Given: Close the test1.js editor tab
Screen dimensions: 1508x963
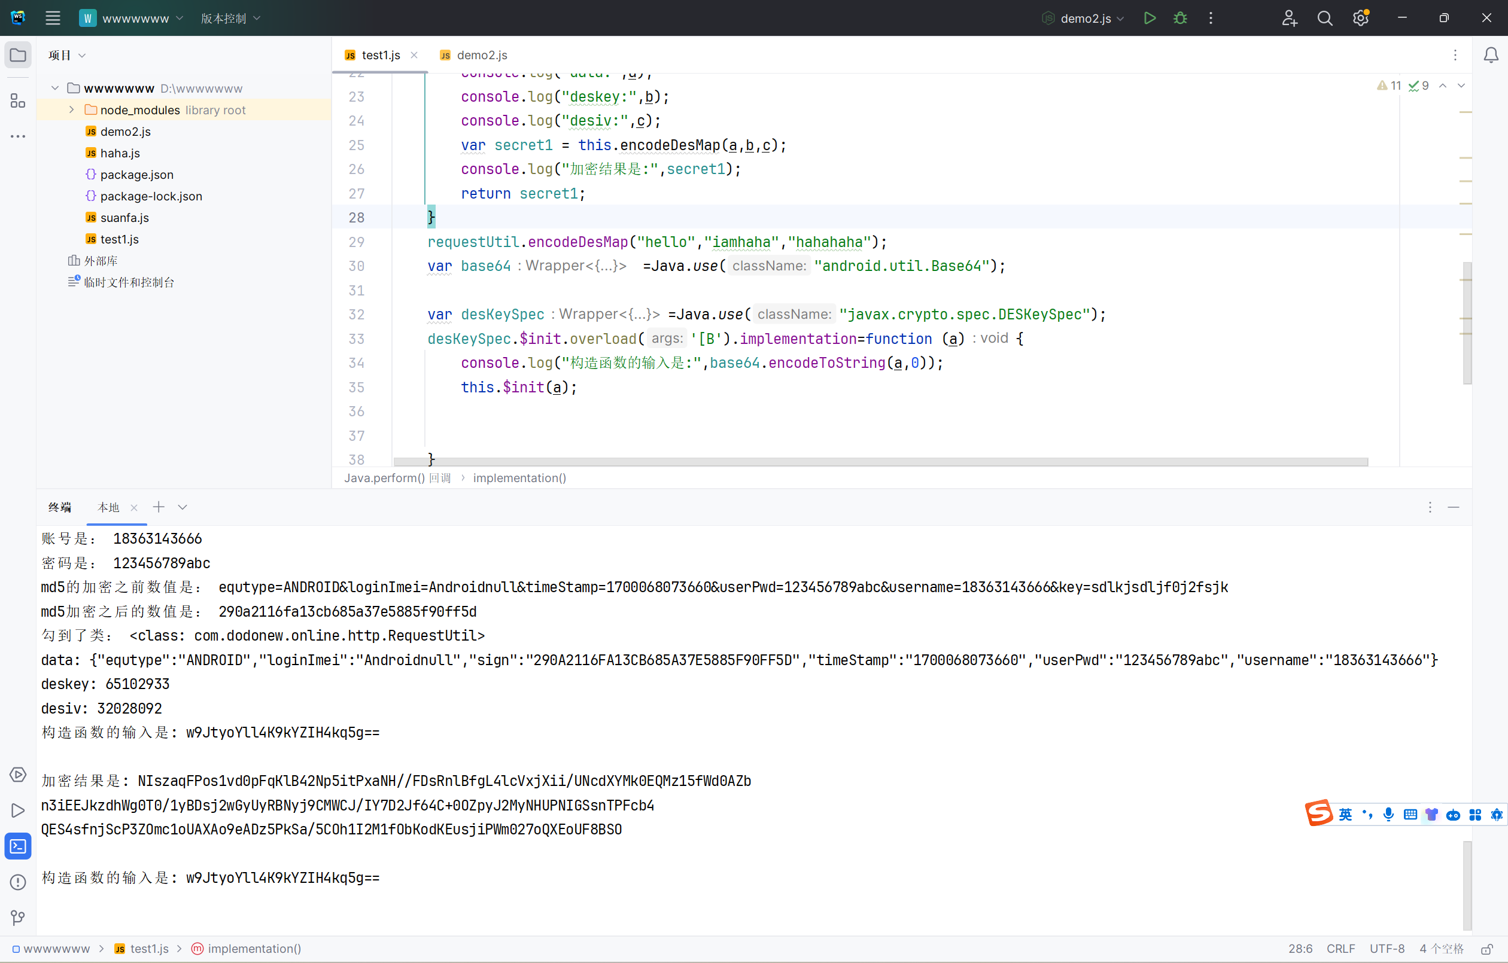Looking at the screenshot, I should [x=414, y=55].
